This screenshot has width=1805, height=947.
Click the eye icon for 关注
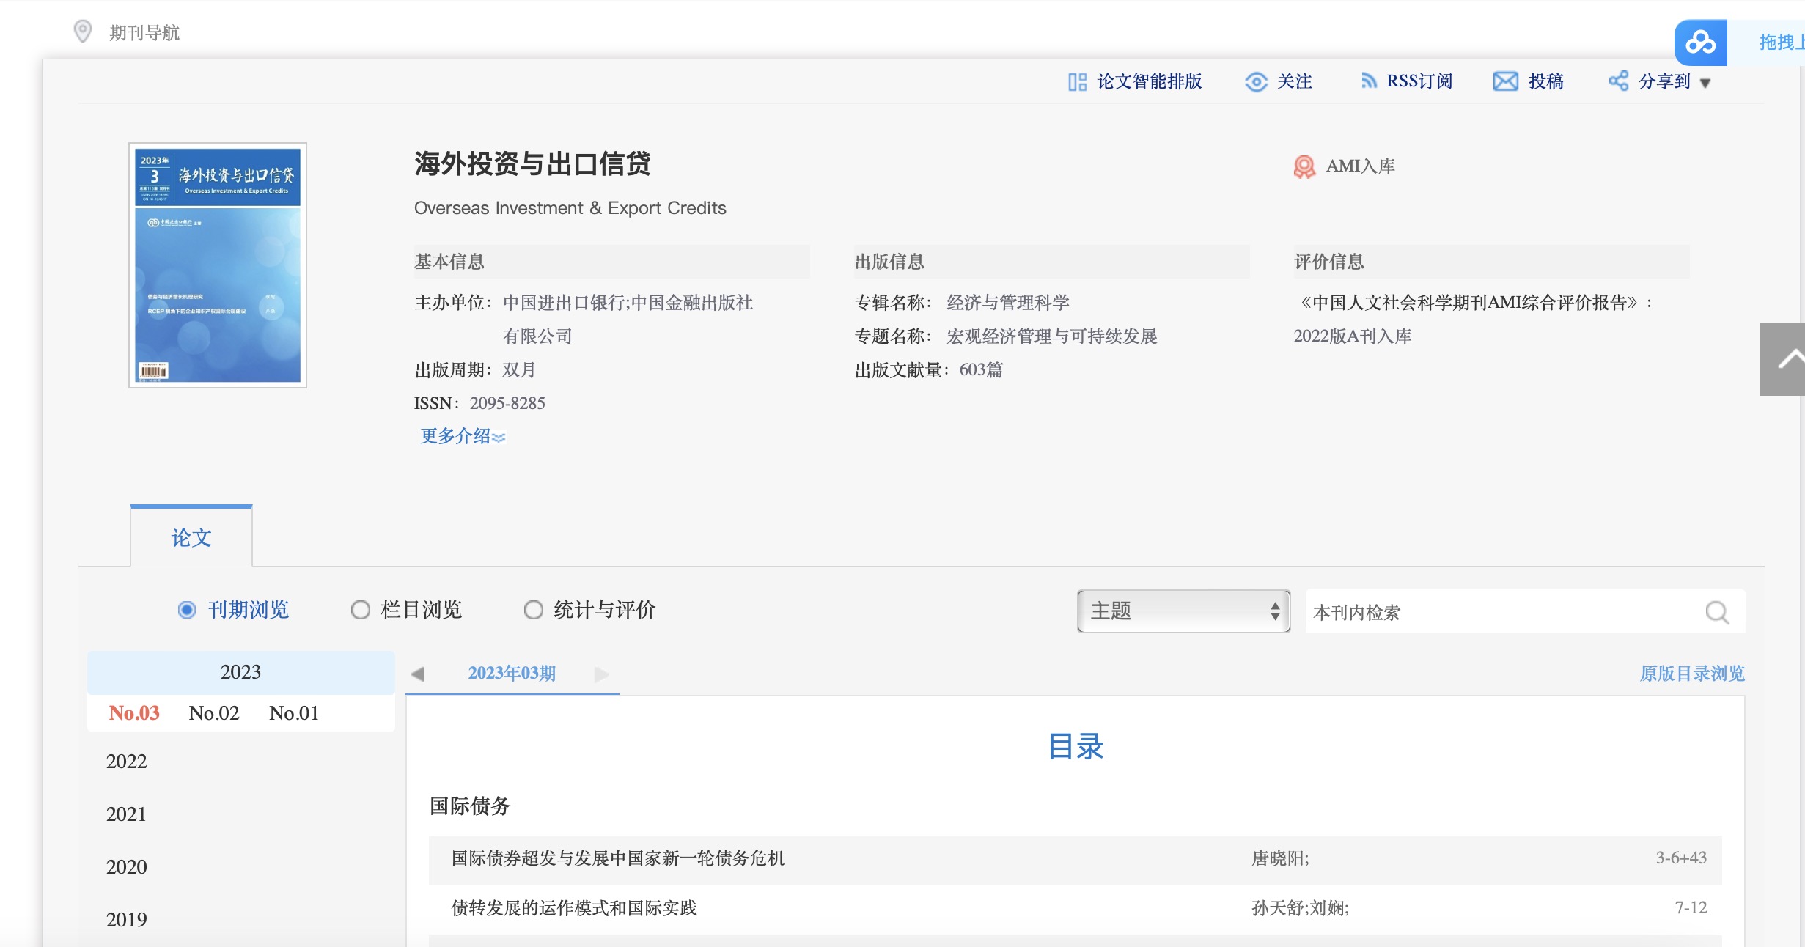[x=1256, y=82]
